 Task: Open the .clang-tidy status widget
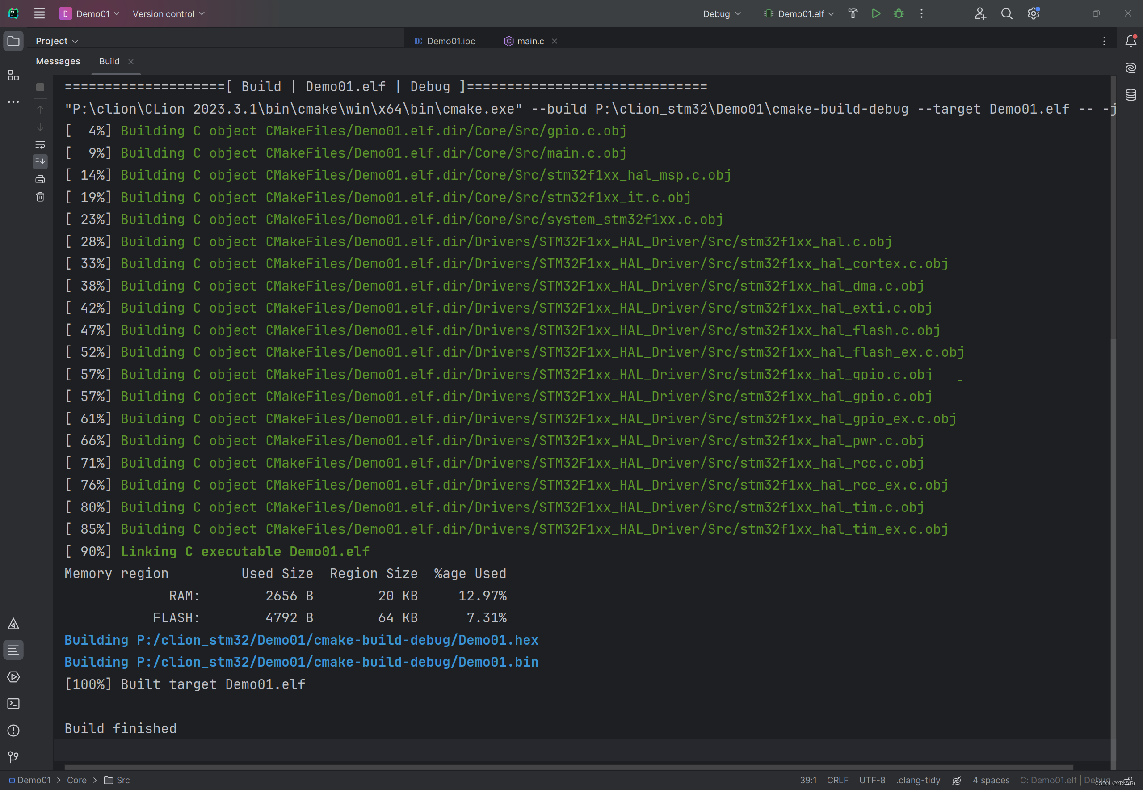[x=918, y=780]
